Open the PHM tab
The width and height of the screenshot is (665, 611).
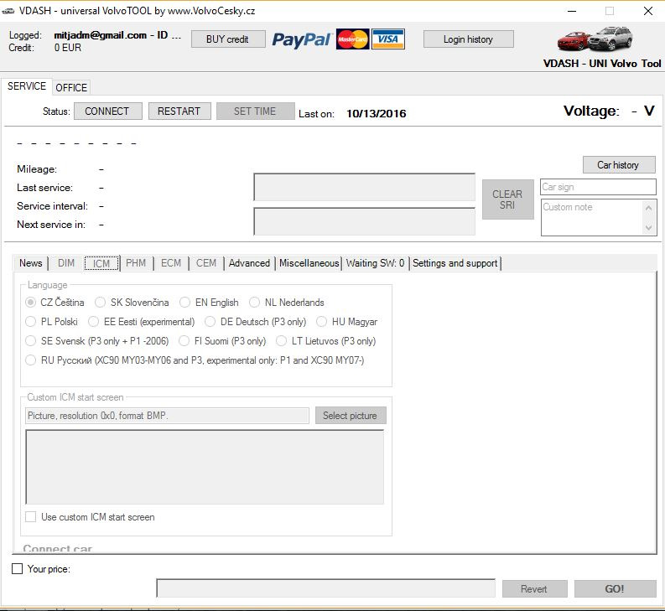136,263
